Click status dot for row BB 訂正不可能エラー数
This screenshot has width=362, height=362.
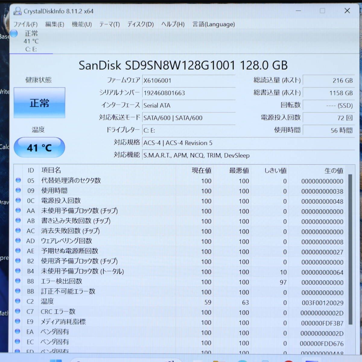pyautogui.click(x=18, y=291)
